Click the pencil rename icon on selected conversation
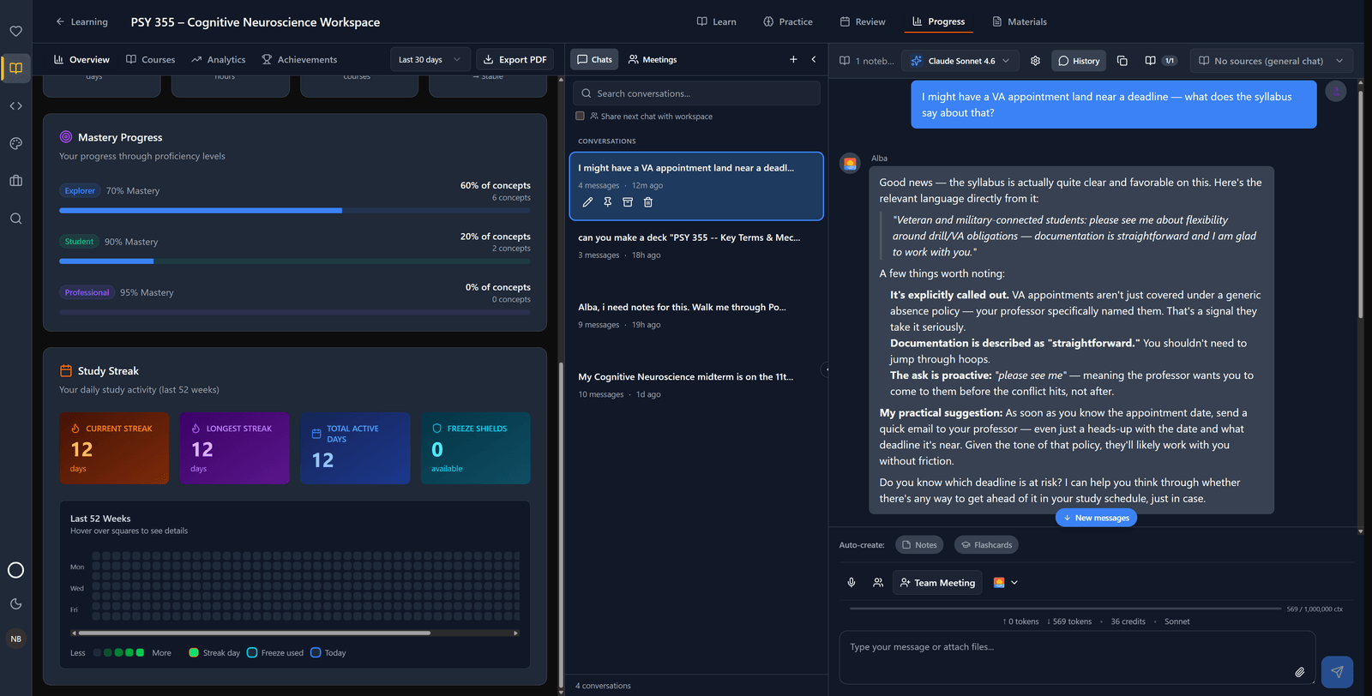 coord(587,202)
